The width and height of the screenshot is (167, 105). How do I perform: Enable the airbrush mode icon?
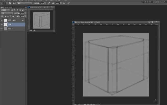click(x=64, y=3)
